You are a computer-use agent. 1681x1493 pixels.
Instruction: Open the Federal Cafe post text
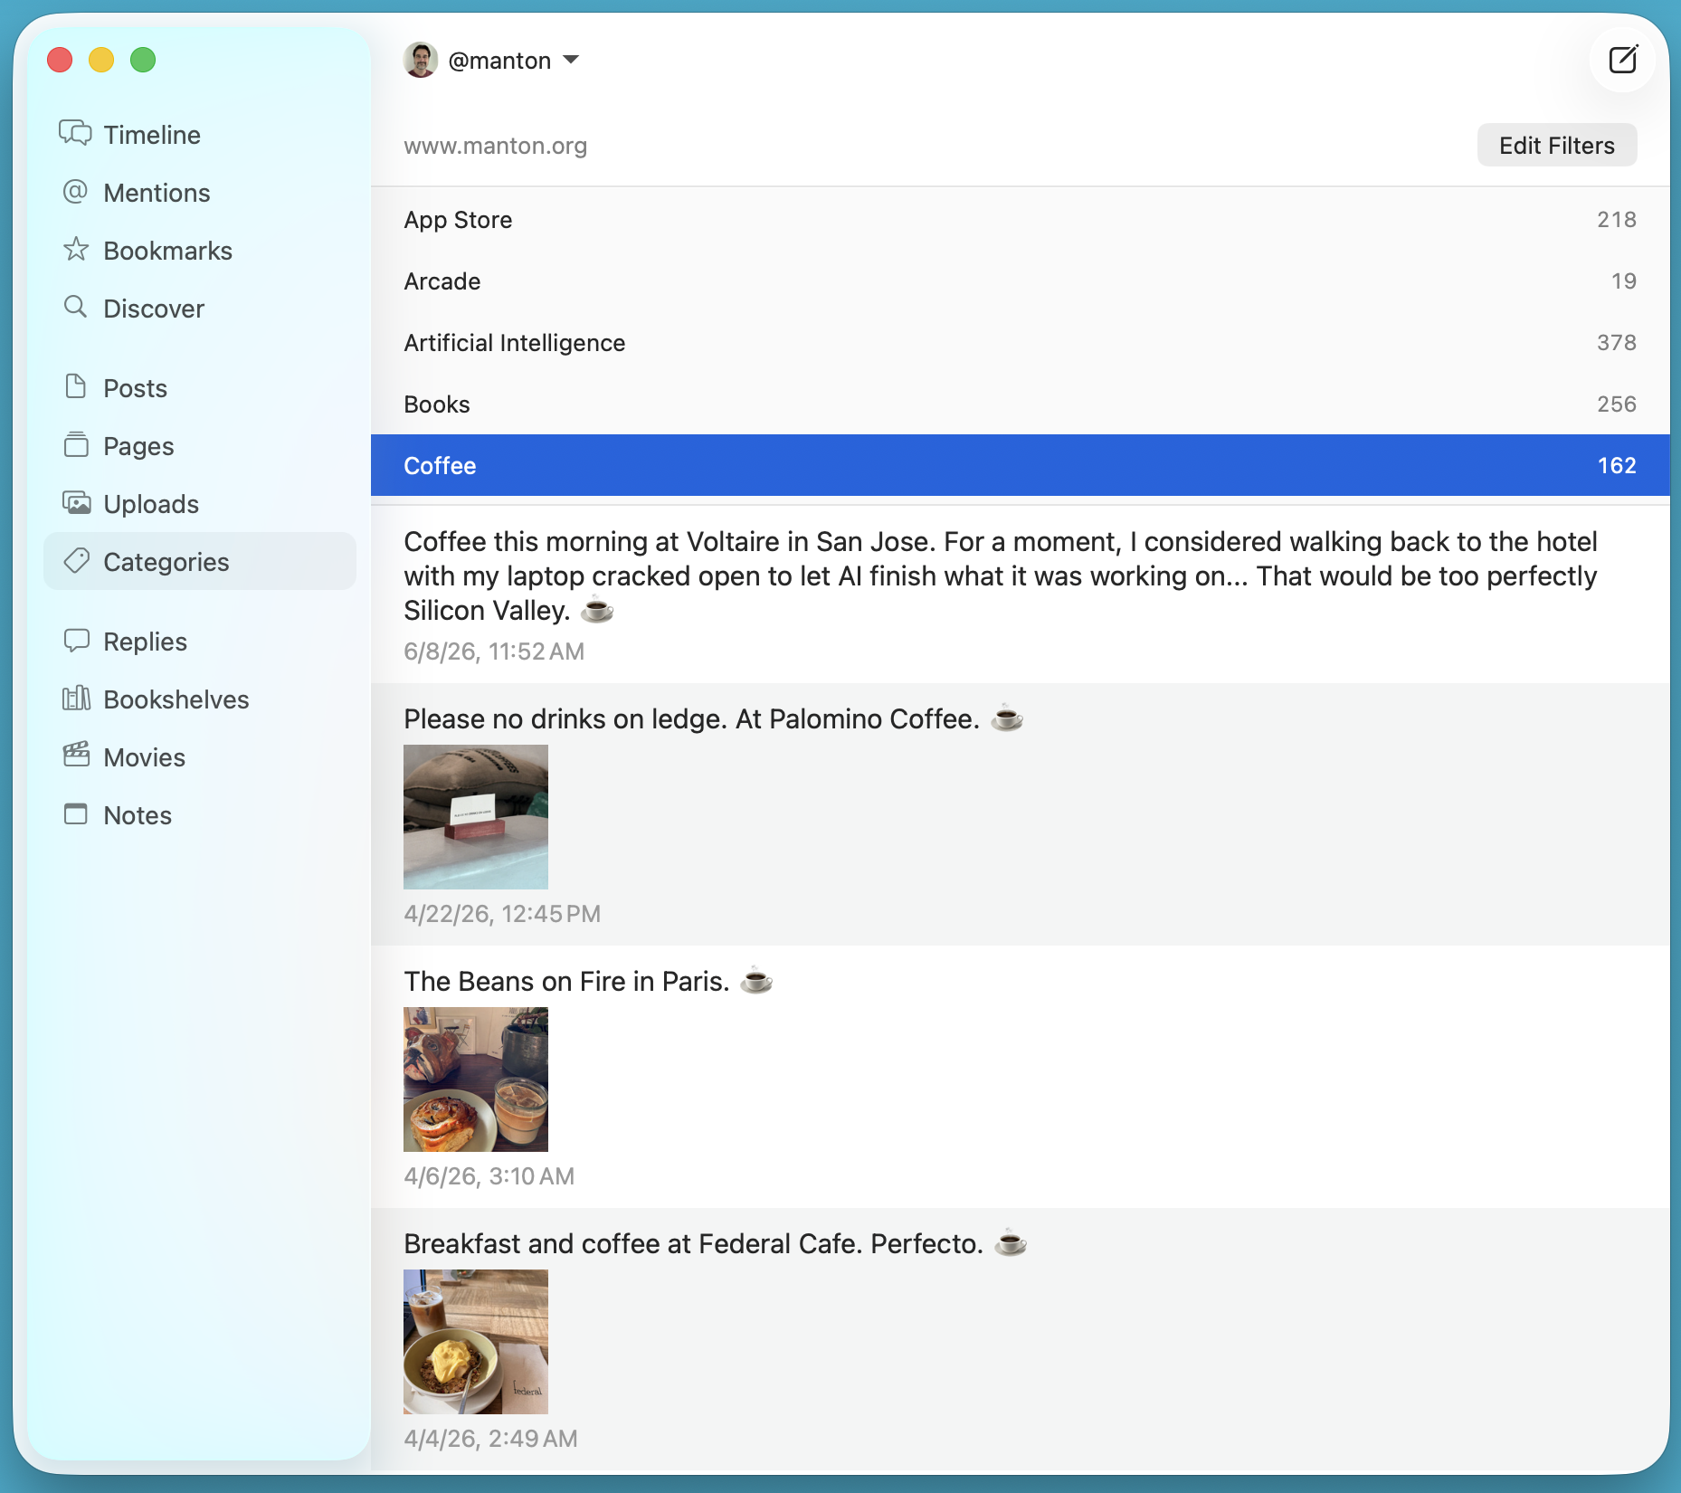tap(715, 1243)
